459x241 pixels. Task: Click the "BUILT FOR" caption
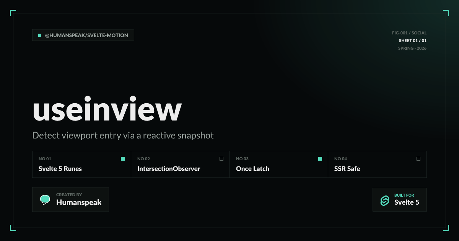pos(404,195)
